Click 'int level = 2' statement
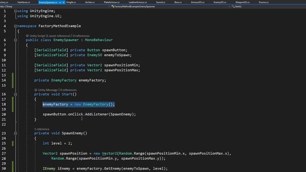The width and height of the screenshot is (306, 172). click(57, 143)
